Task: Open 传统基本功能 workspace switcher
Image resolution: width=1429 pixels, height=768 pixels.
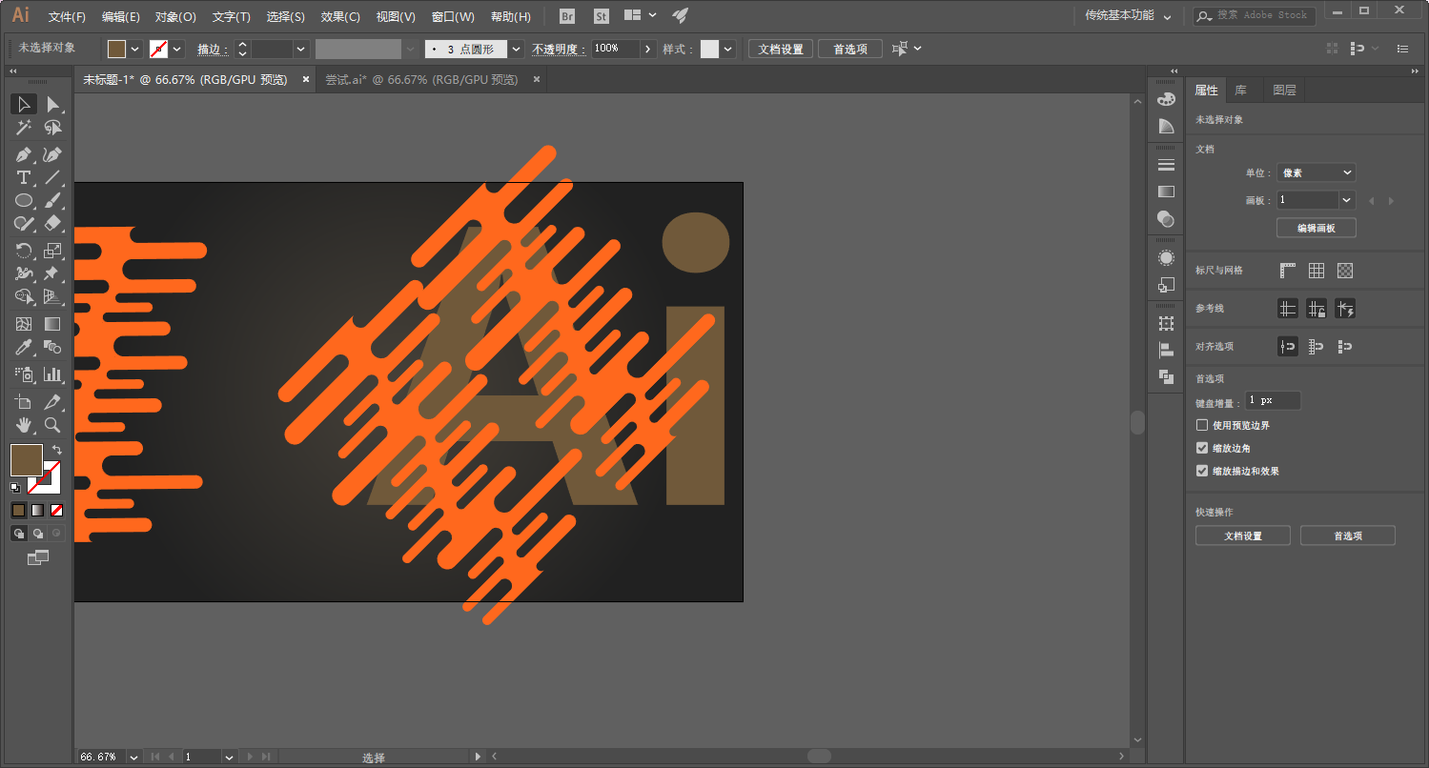Action: (1129, 16)
